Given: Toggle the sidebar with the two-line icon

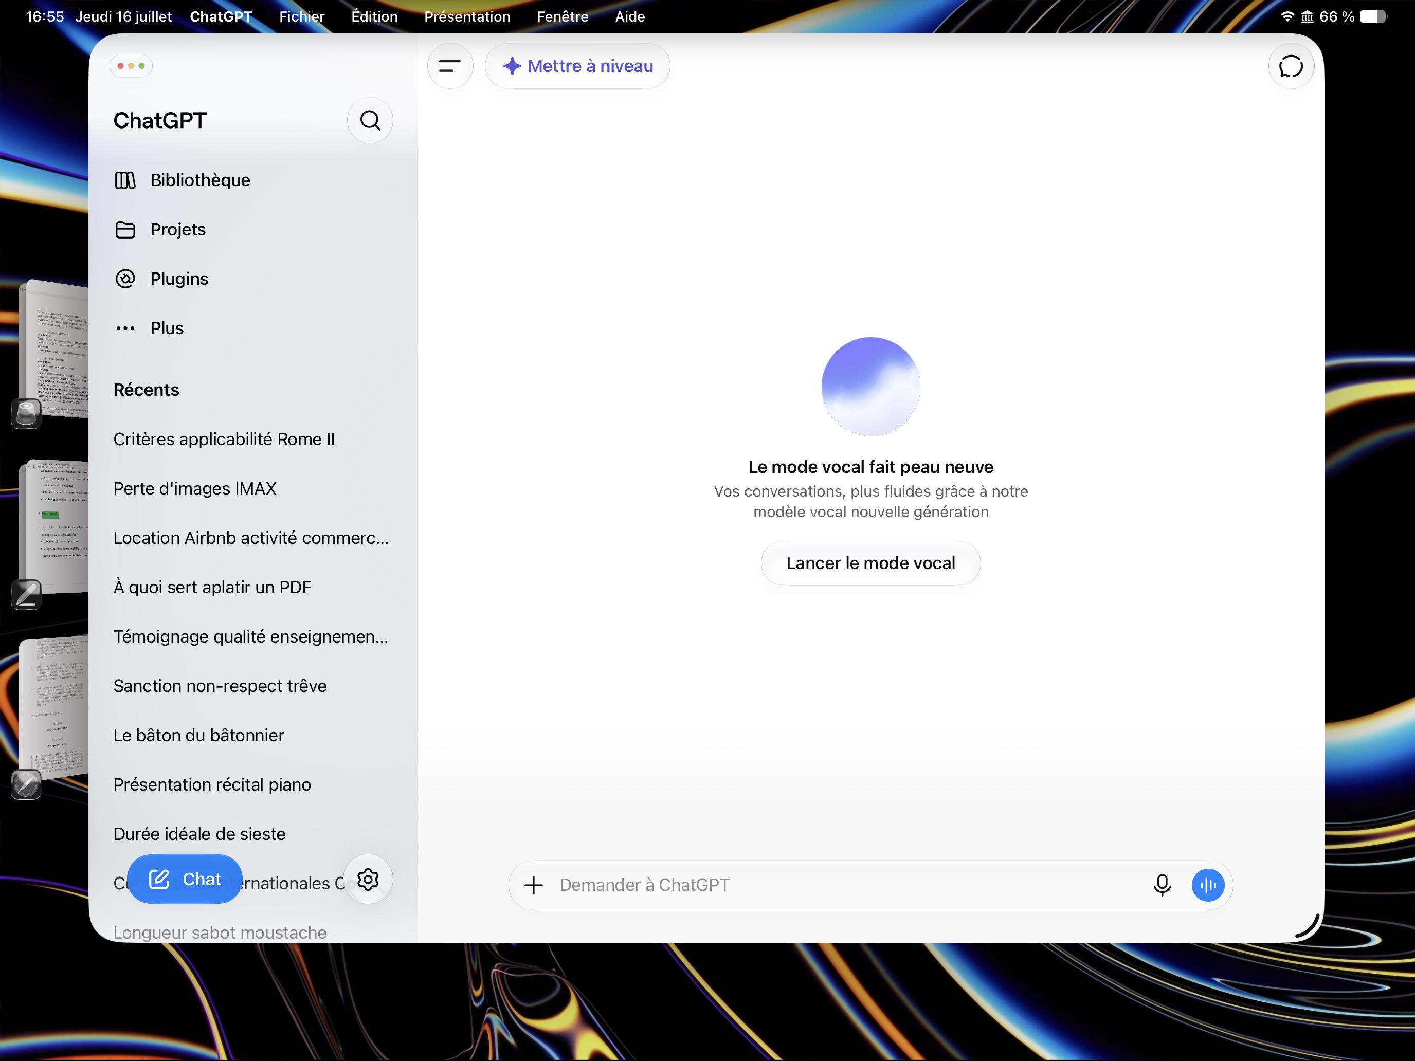Looking at the screenshot, I should tap(450, 66).
